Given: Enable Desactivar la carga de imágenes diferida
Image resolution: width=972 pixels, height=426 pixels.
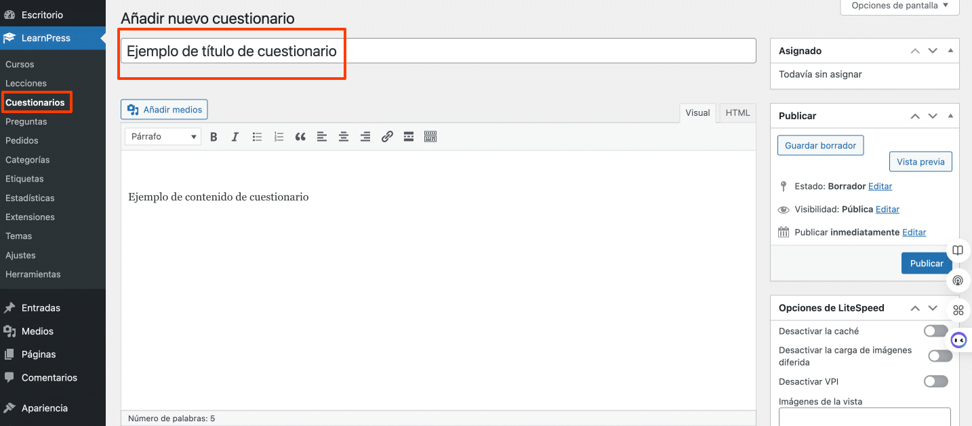Looking at the screenshot, I should [939, 356].
